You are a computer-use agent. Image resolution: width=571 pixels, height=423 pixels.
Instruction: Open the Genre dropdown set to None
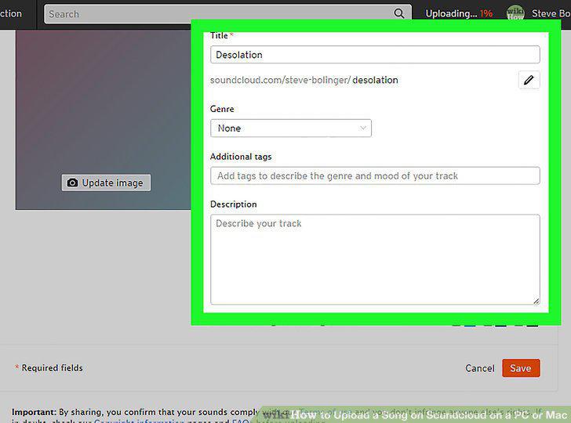pos(291,128)
